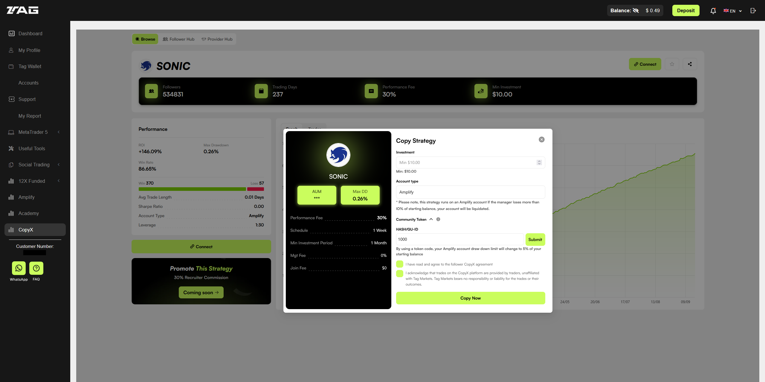Toggle the balance visibility eye icon
765x382 pixels.
tap(636, 10)
